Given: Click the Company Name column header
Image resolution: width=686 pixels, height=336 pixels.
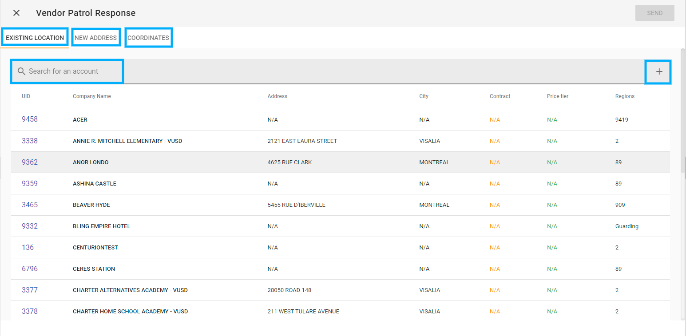Looking at the screenshot, I should 92,96.
